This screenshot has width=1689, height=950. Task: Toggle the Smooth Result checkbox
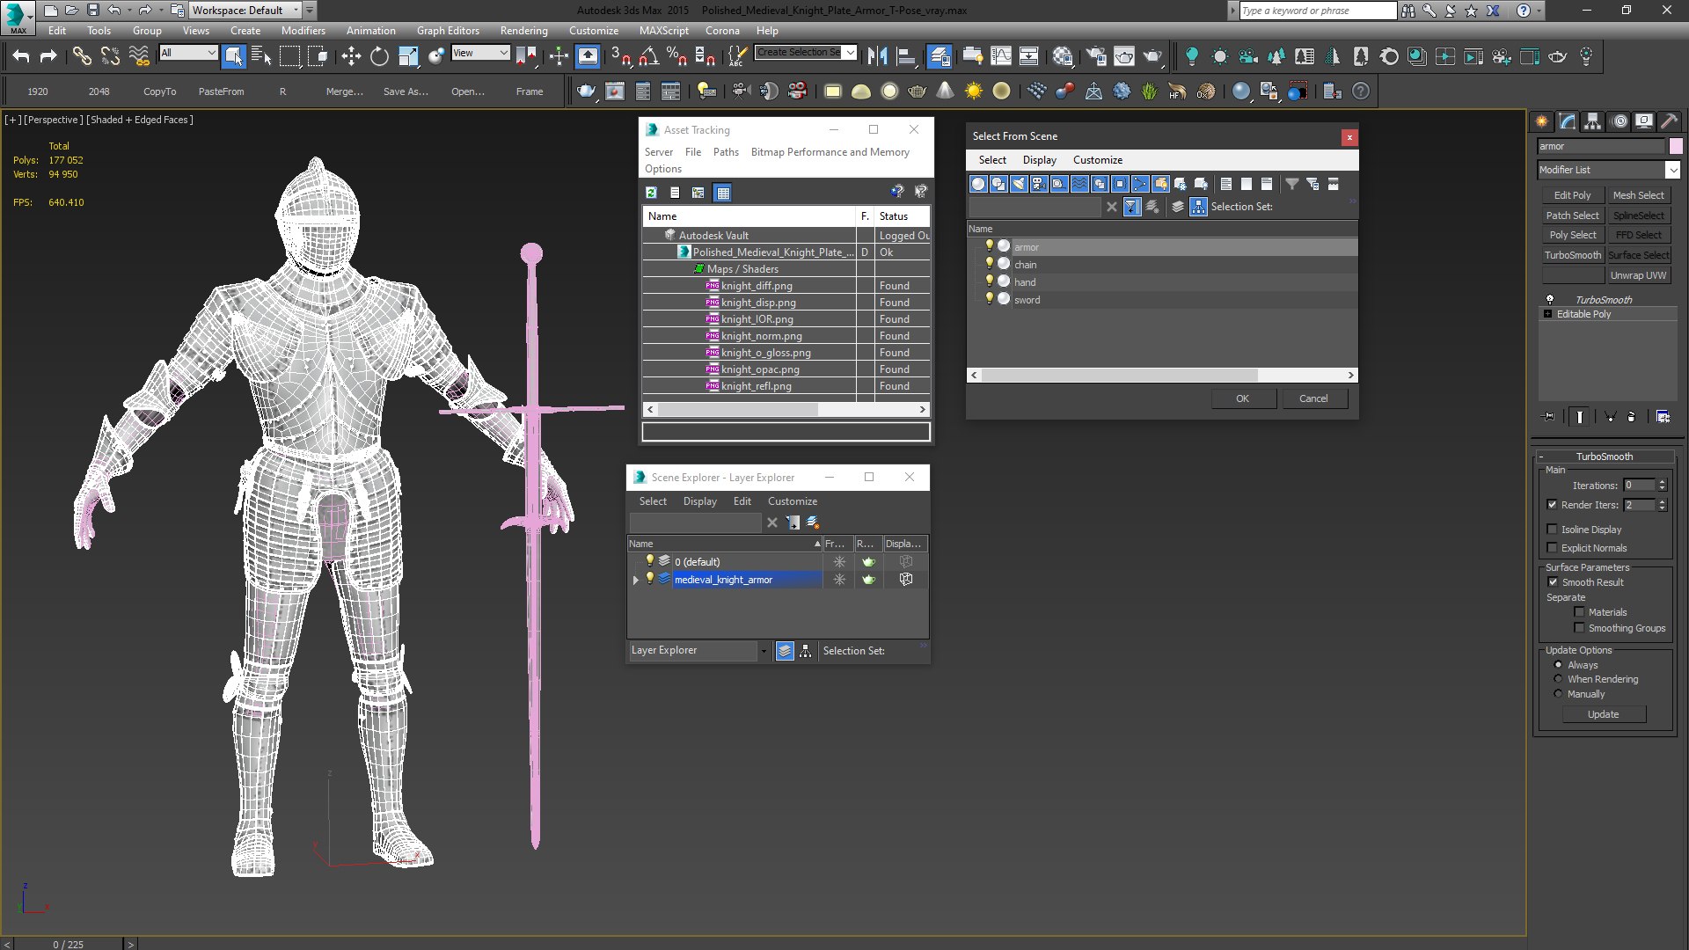(1552, 582)
